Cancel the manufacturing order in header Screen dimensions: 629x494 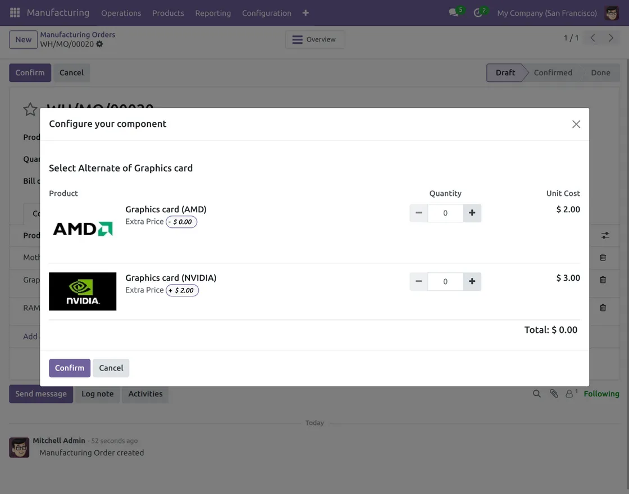point(71,72)
